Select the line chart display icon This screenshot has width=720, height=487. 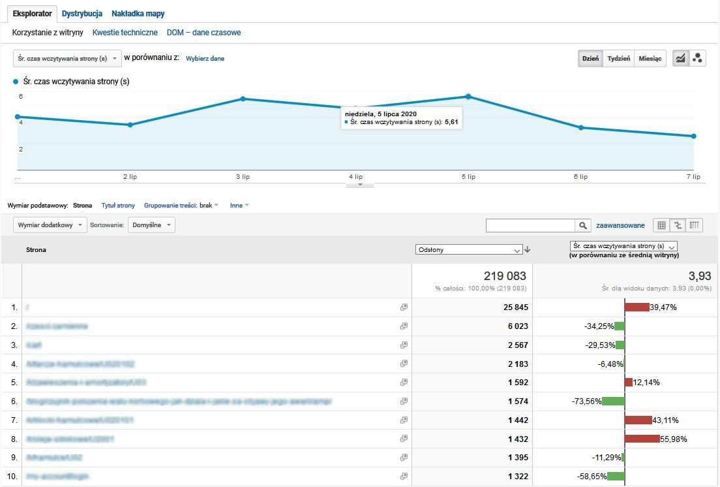click(x=680, y=57)
